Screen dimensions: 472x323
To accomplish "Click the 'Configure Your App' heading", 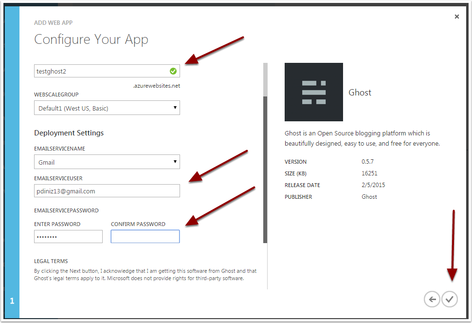I will point(91,39).
